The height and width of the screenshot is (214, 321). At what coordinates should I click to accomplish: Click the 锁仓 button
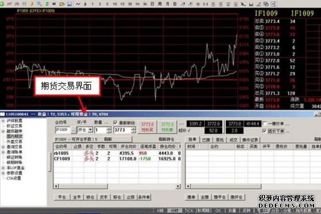tap(90, 197)
